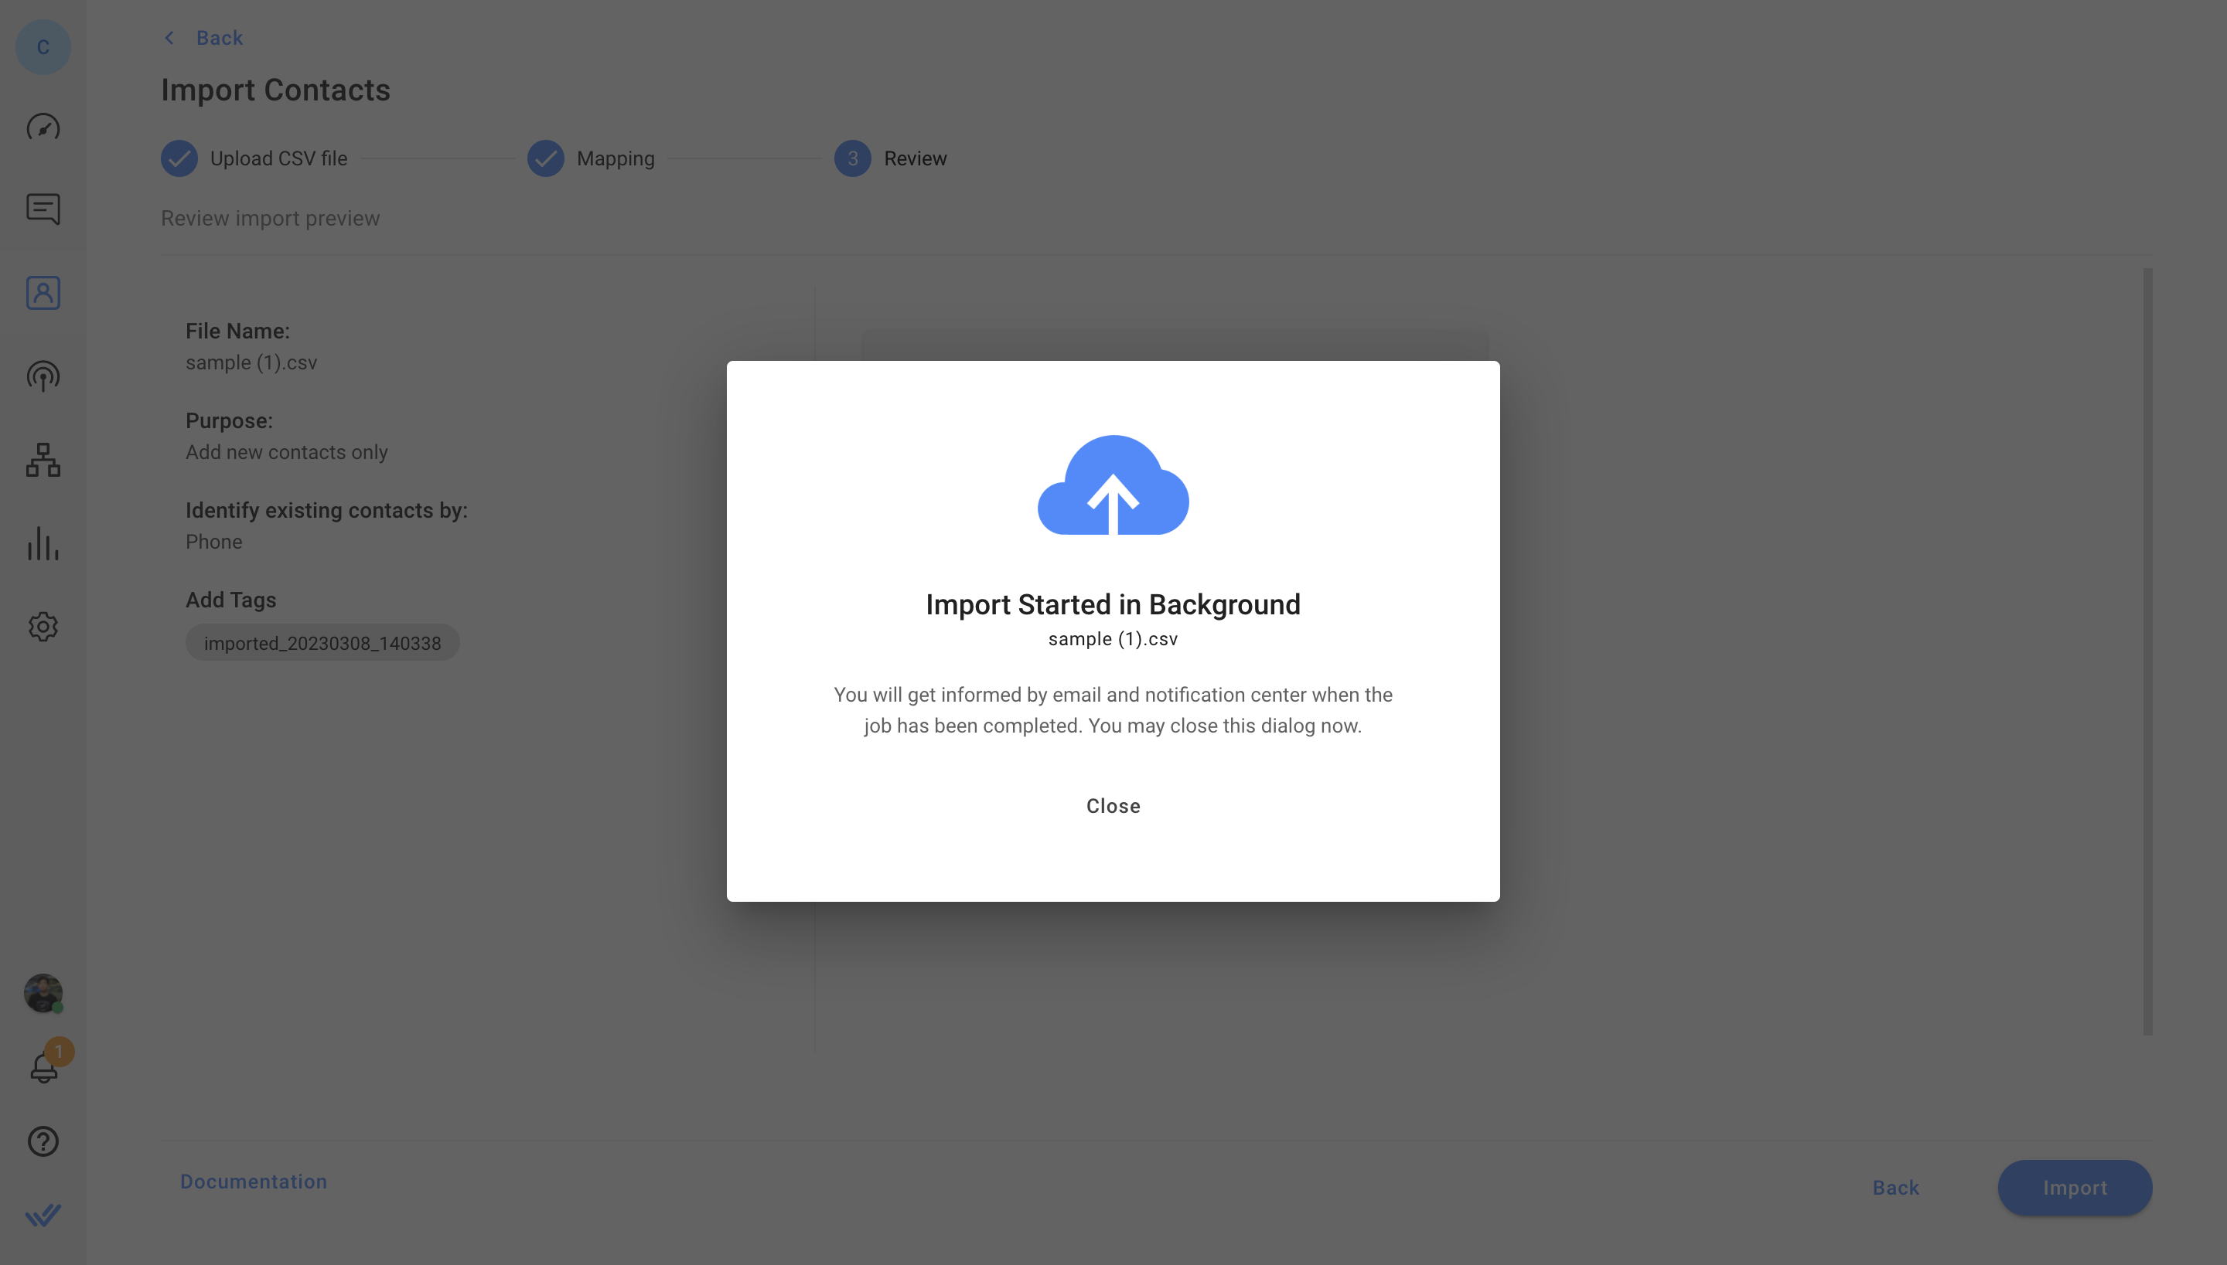Open the Documentation link
Image resolution: width=2227 pixels, height=1265 pixels.
coord(253,1181)
